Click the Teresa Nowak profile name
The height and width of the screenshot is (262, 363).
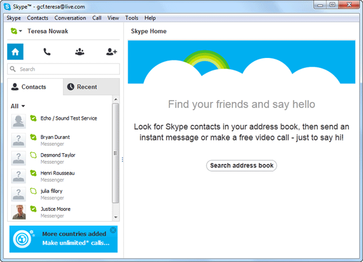(x=47, y=31)
